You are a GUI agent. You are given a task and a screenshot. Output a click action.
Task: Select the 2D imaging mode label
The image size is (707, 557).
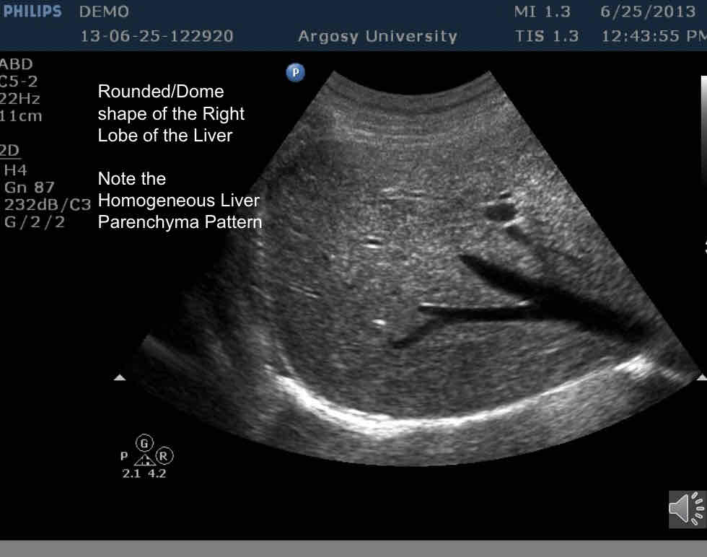click(x=9, y=150)
